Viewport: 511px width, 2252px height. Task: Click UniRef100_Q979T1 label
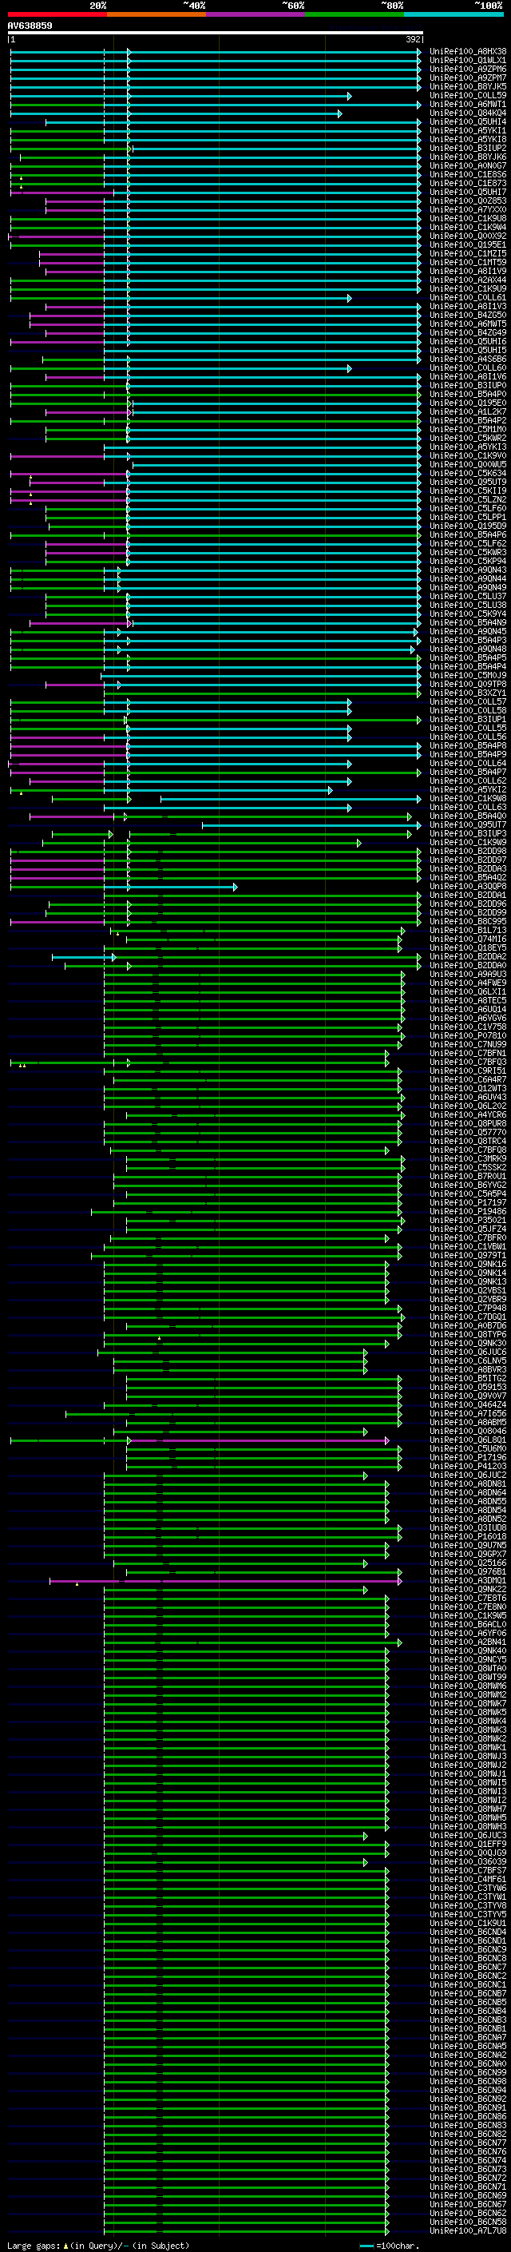[x=468, y=1257]
